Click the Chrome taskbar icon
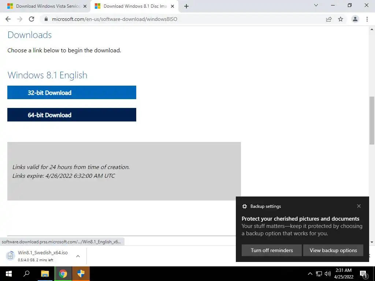This screenshot has height=281, width=375. tap(63, 274)
